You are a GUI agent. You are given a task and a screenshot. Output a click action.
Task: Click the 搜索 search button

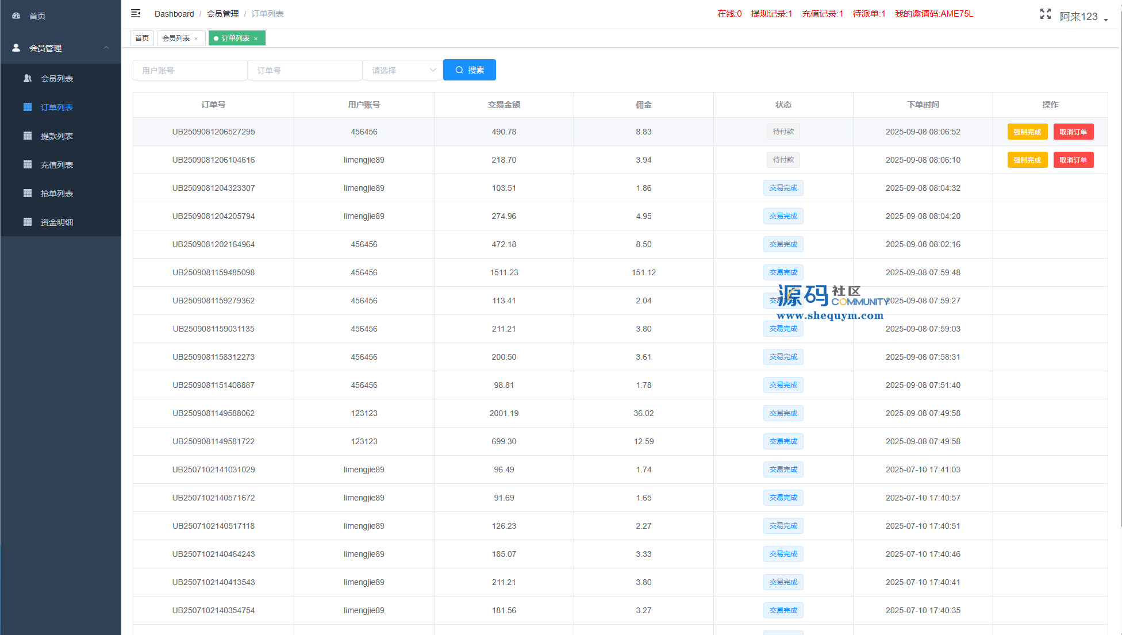click(469, 70)
